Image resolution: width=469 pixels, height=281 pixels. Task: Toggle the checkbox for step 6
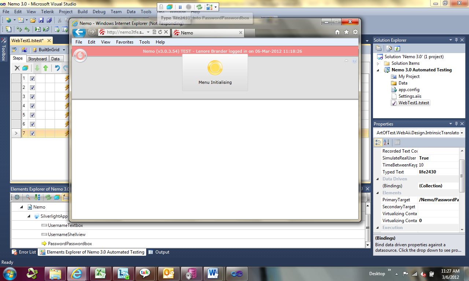[32, 124]
